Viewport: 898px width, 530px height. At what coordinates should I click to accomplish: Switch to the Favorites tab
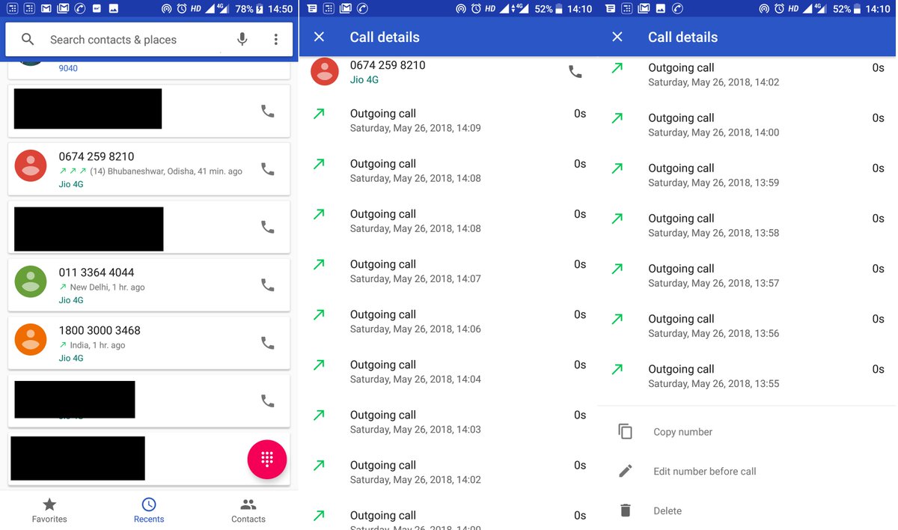point(49,511)
